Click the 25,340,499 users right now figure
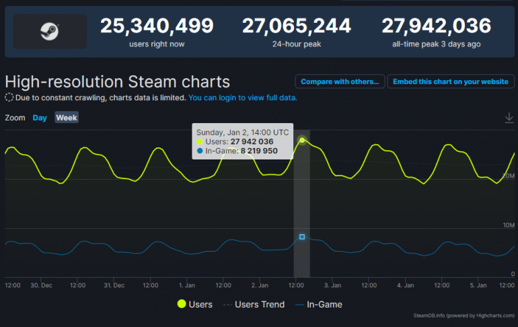Image resolution: width=518 pixels, height=327 pixels. [157, 26]
